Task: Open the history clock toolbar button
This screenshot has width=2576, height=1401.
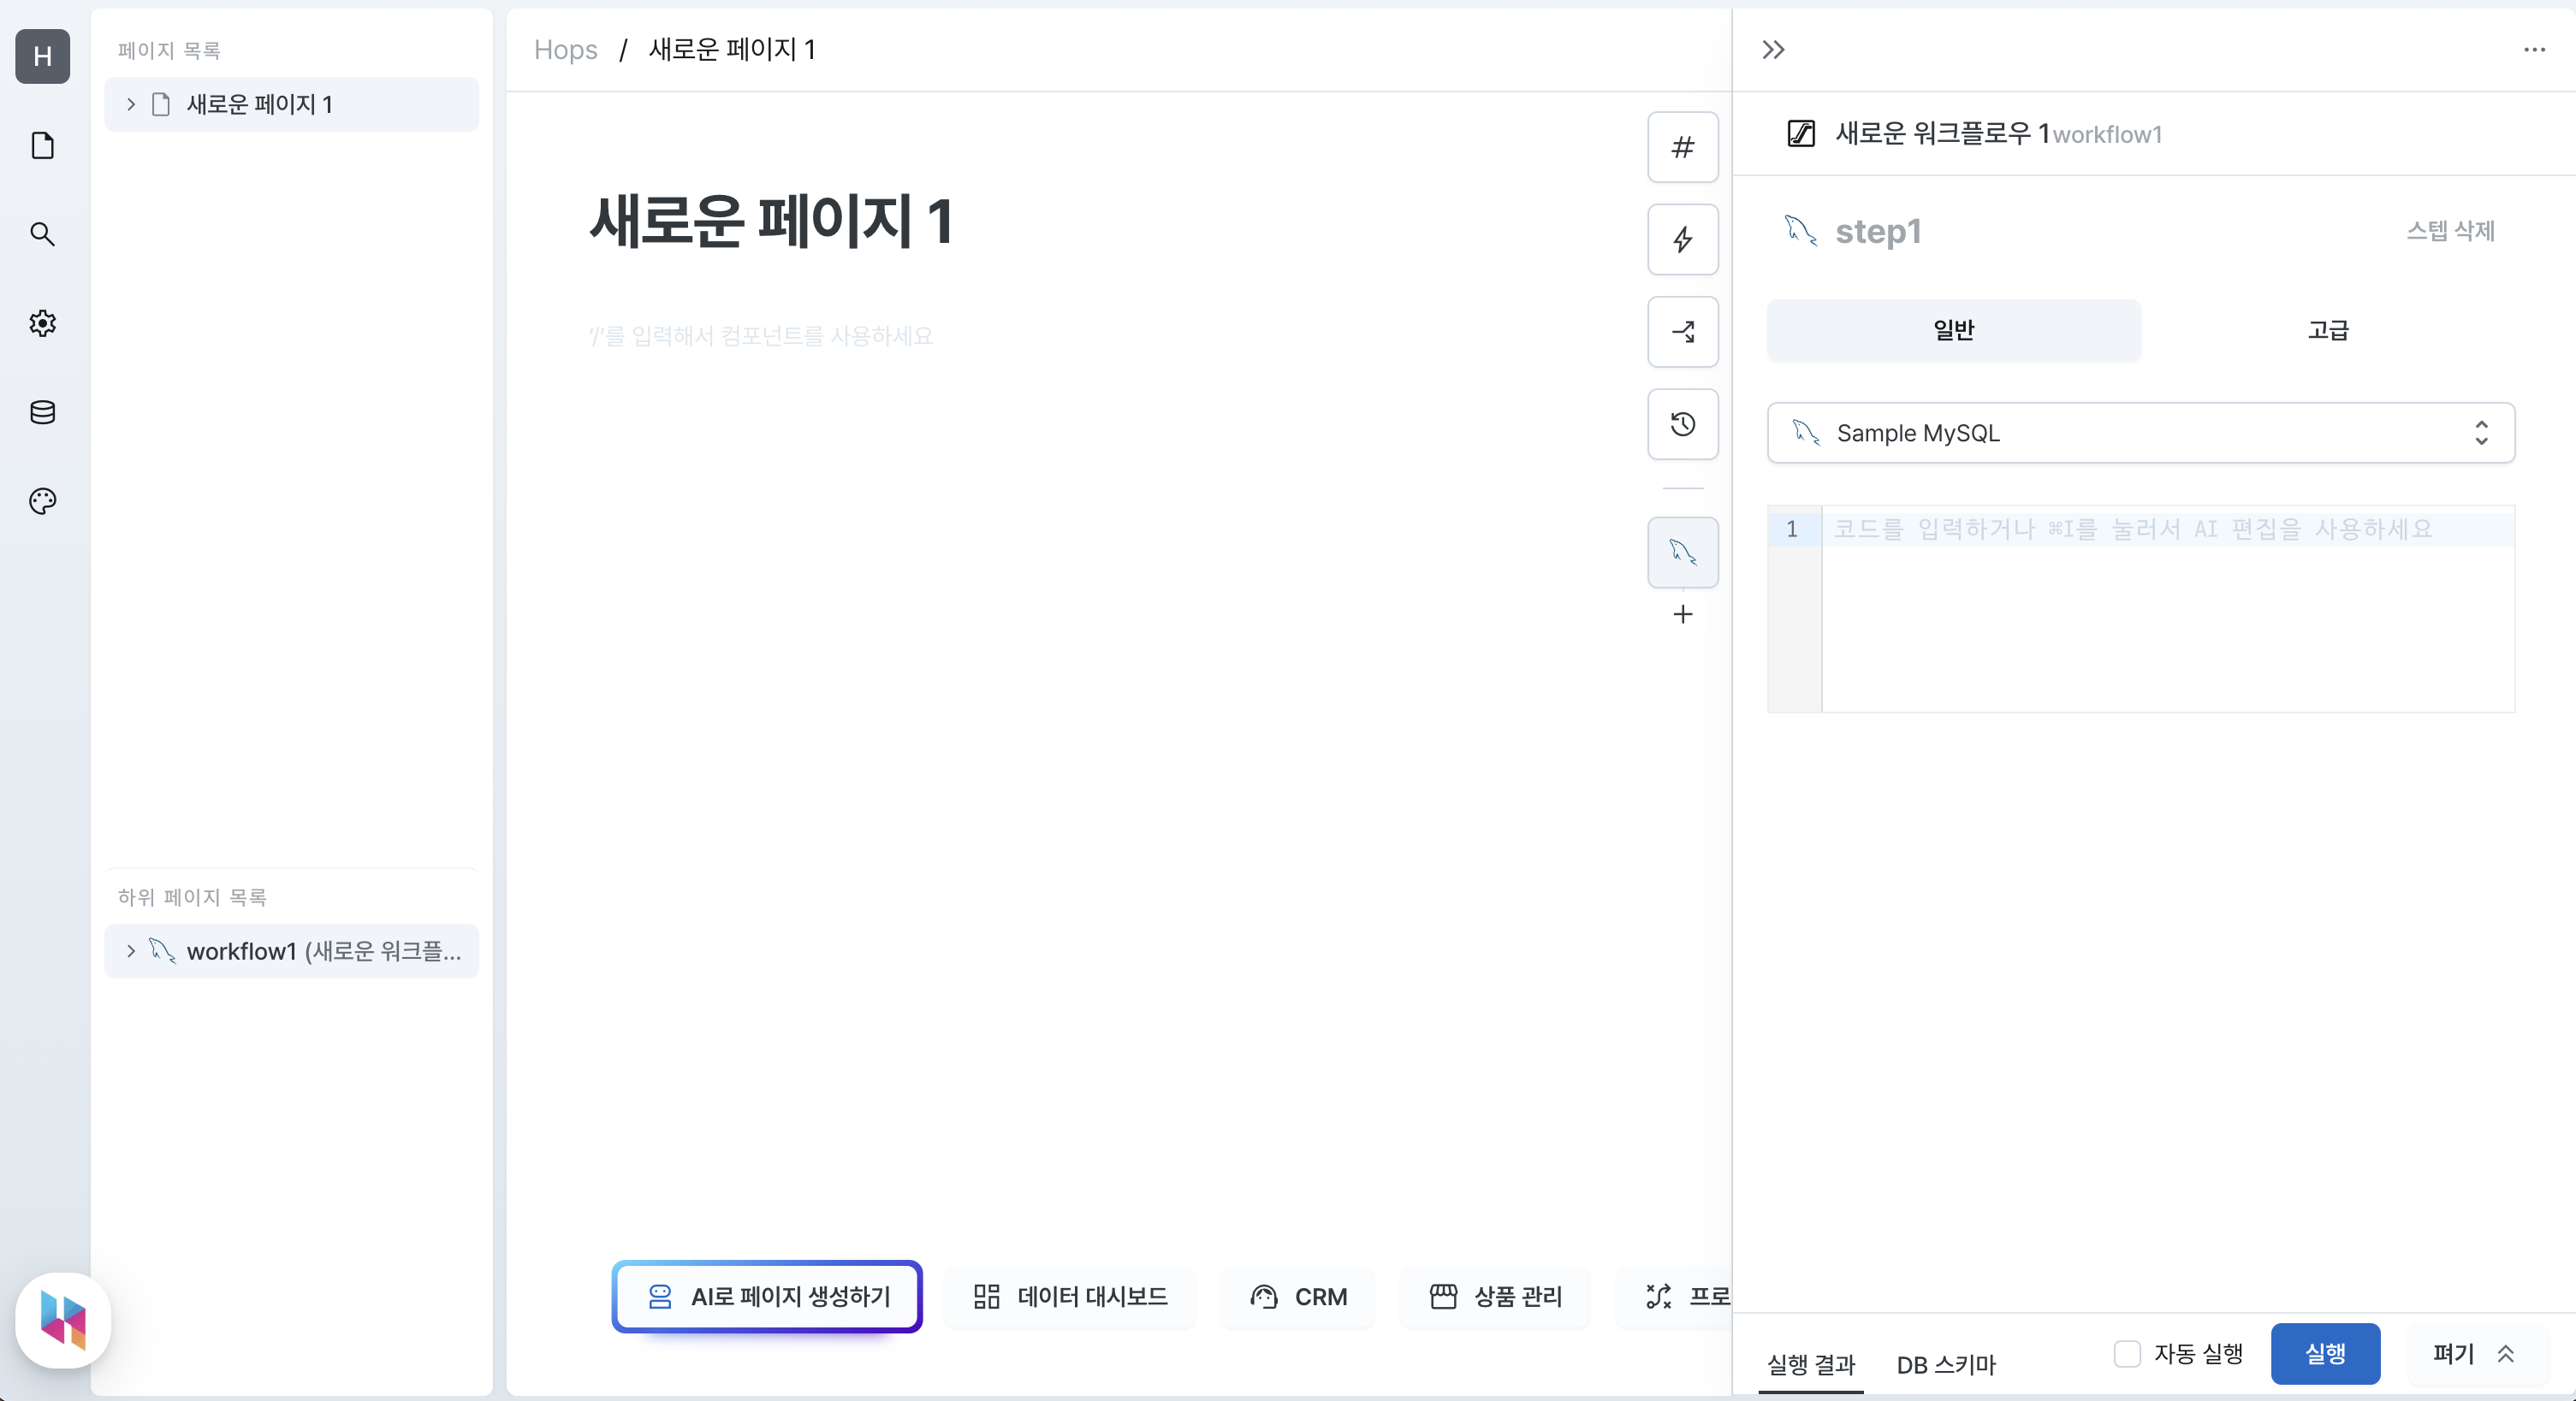Action: [1683, 423]
